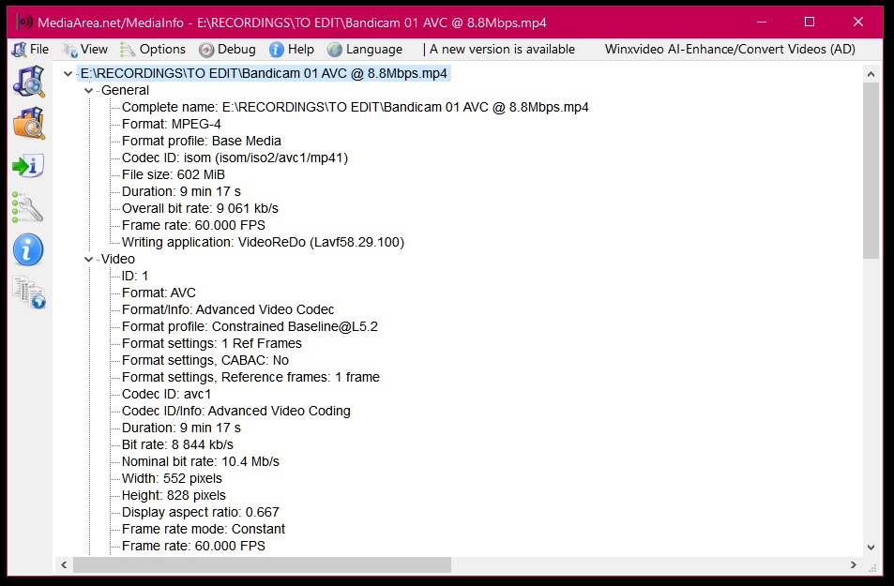894x586 pixels.
Task: Select 'Codec ID/Info: Advanced Video Coding' row
Action: pyautogui.click(x=236, y=411)
